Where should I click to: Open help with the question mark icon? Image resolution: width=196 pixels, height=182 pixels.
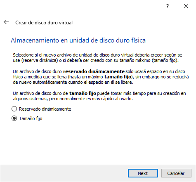168,6
